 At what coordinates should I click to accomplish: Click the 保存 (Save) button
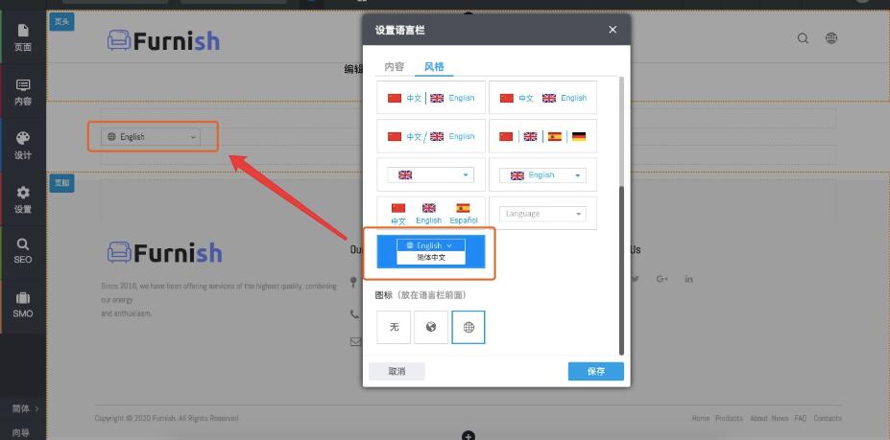pyautogui.click(x=595, y=371)
